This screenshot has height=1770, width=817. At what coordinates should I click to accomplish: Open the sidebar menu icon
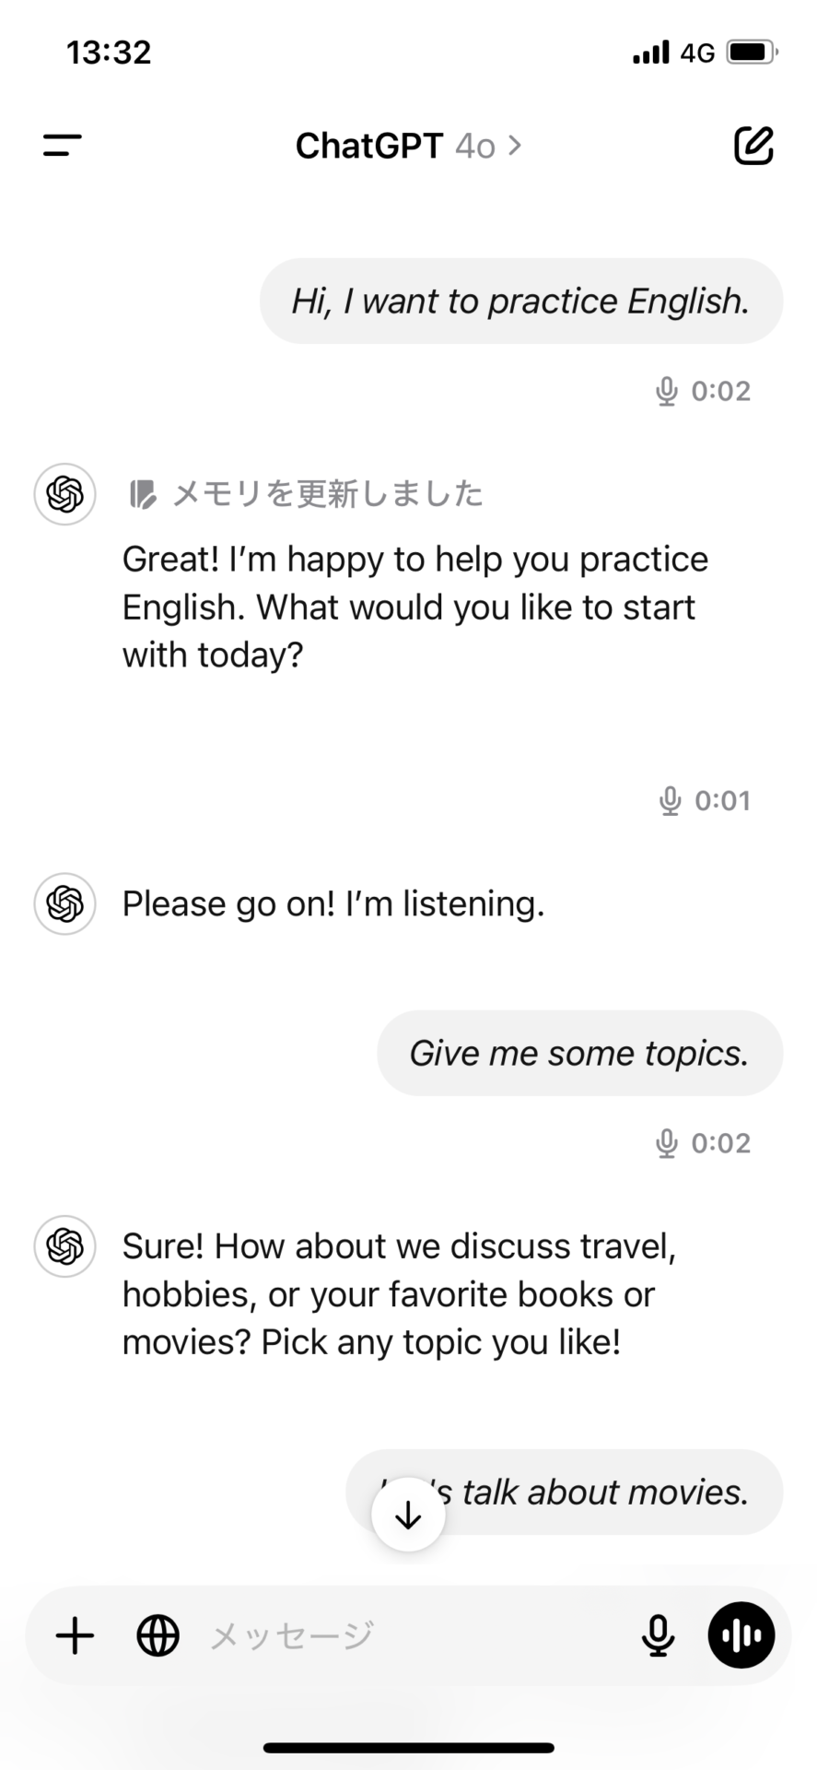(x=63, y=146)
